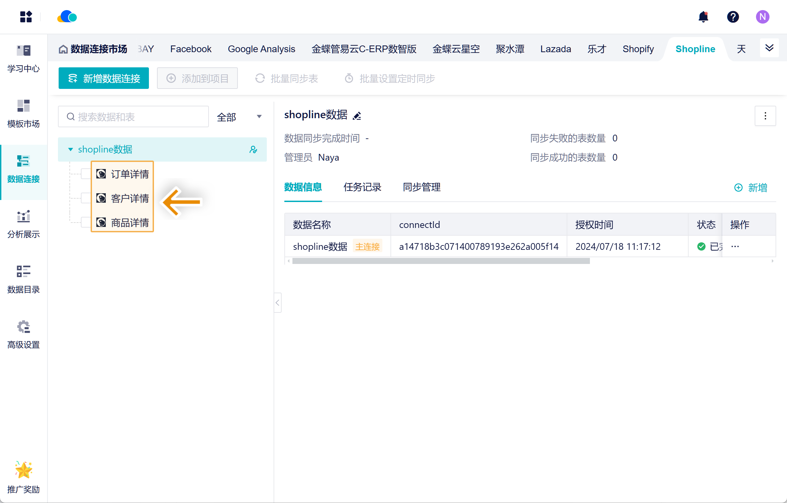
Task: Click the edit pencil next to shopline数据 title
Action: 357,116
